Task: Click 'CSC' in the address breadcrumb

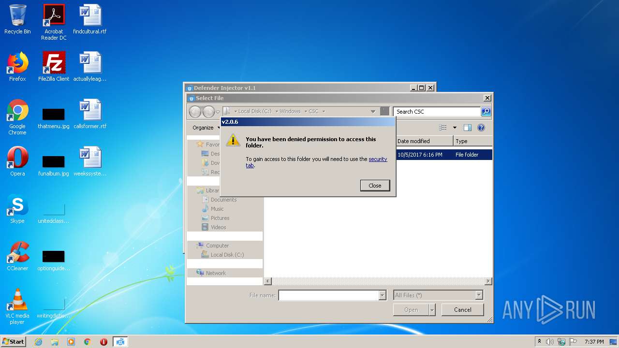Action: click(x=314, y=111)
